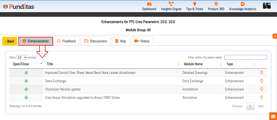Click the table filter text field
277x120 pixels.
(245, 57)
